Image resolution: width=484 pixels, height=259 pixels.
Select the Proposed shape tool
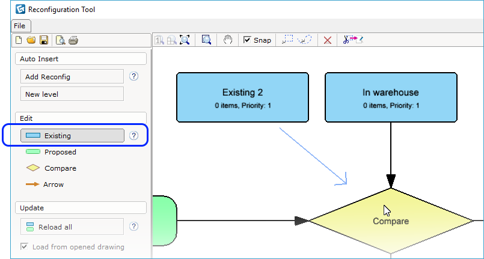coord(51,152)
